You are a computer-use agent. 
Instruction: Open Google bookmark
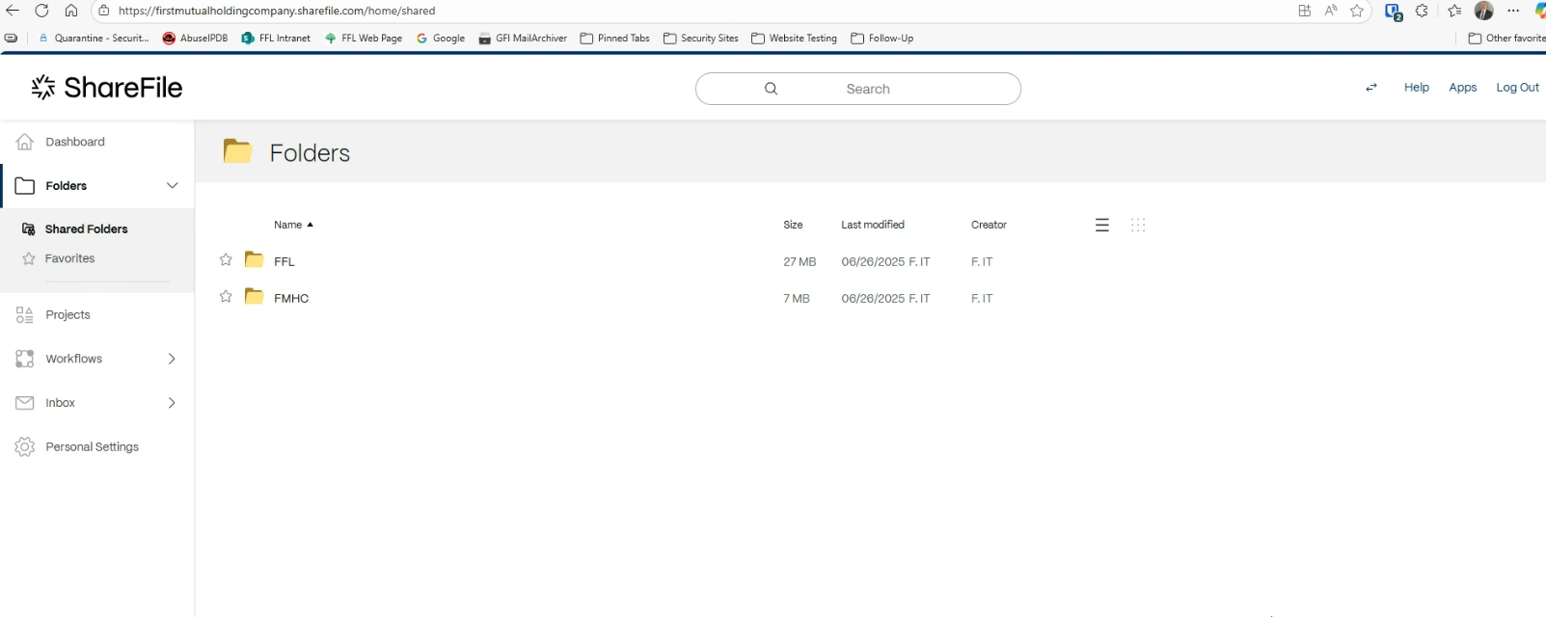coord(441,39)
